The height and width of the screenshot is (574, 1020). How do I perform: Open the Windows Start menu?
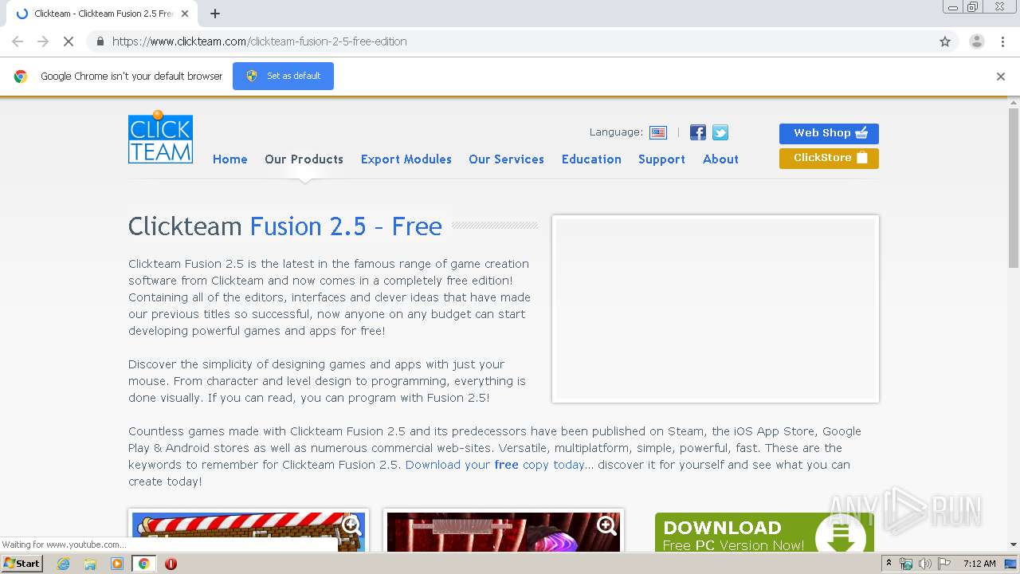pos(22,564)
